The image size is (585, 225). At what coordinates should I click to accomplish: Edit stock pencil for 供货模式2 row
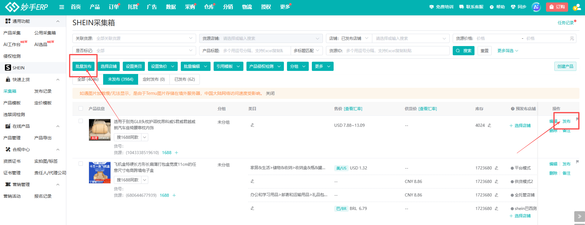point(497,181)
